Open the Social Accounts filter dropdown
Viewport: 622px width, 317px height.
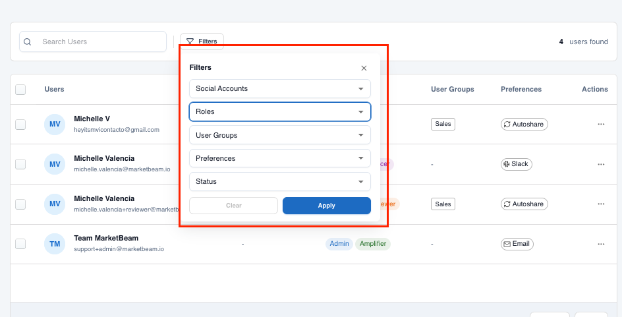[280, 88]
